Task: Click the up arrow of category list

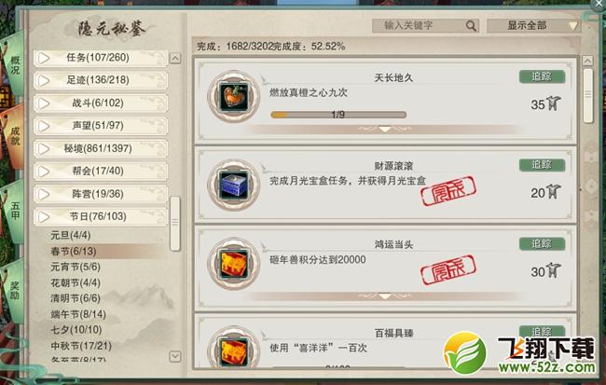Action: point(175,59)
